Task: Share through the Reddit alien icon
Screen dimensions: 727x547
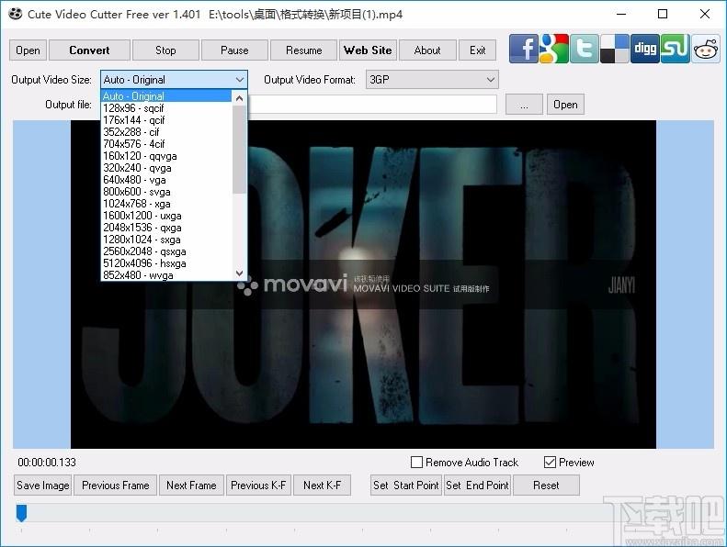Action: pos(706,49)
